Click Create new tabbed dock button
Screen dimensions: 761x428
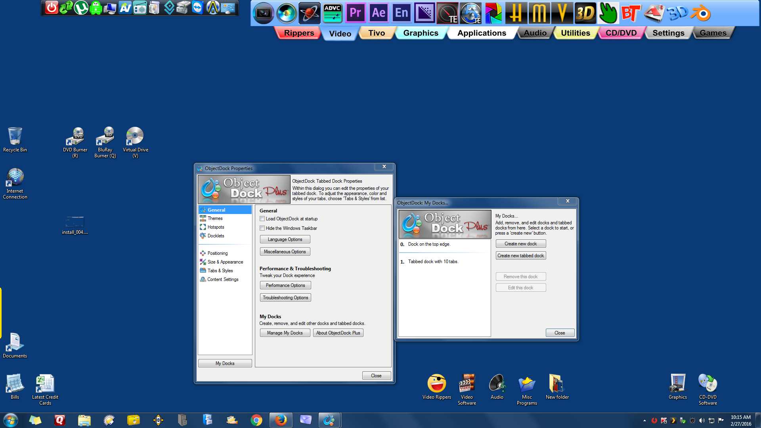pyautogui.click(x=520, y=256)
